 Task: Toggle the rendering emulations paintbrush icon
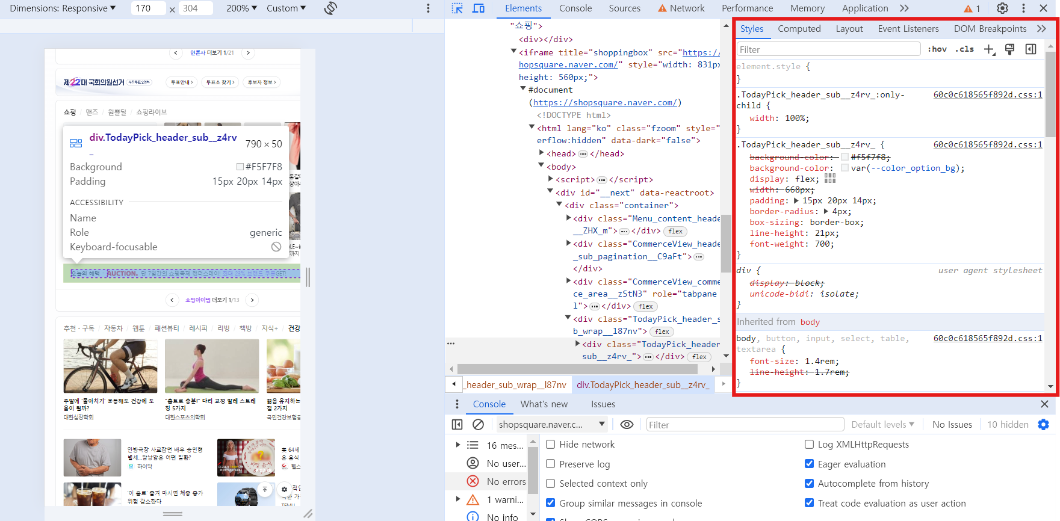point(1010,49)
